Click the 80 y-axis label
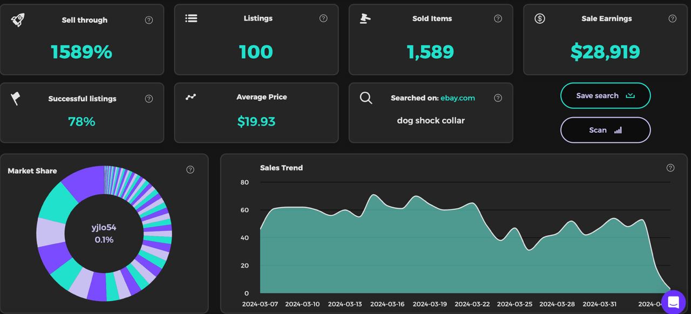Image resolution: width=691 pixels, height=314 pixels. pyautogui.click(x=245, y=182)
